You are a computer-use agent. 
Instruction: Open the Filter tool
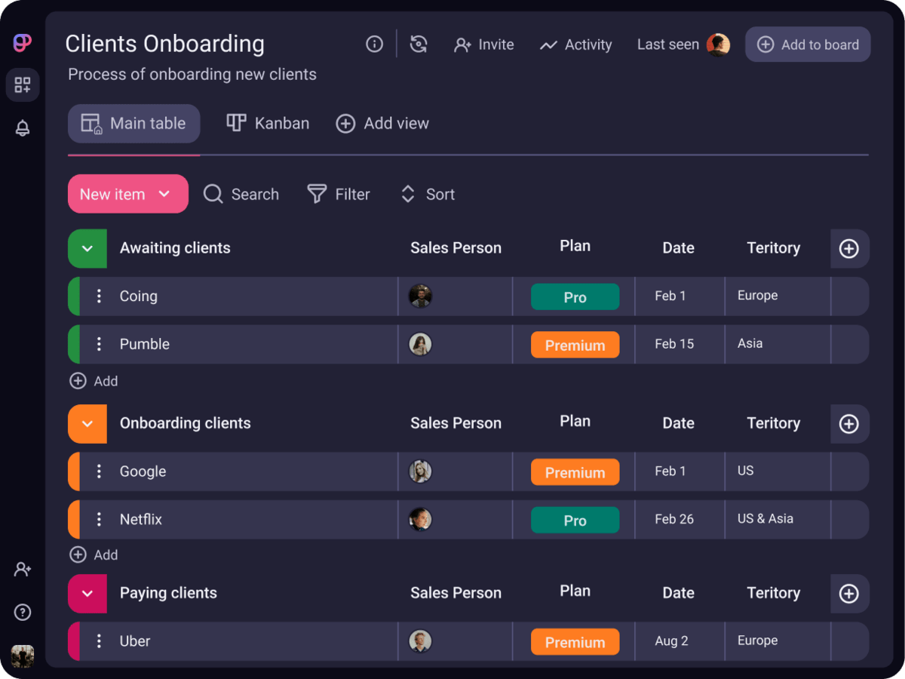tap(339, 194)
